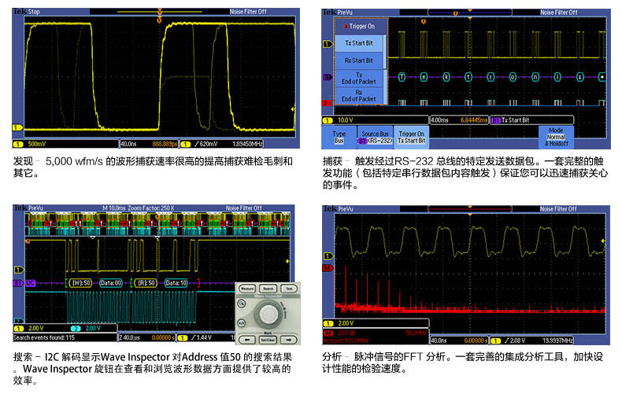Toggle the Mode Normal & Holdoff setting
This screenshot has height=394, width=622.
556,137
